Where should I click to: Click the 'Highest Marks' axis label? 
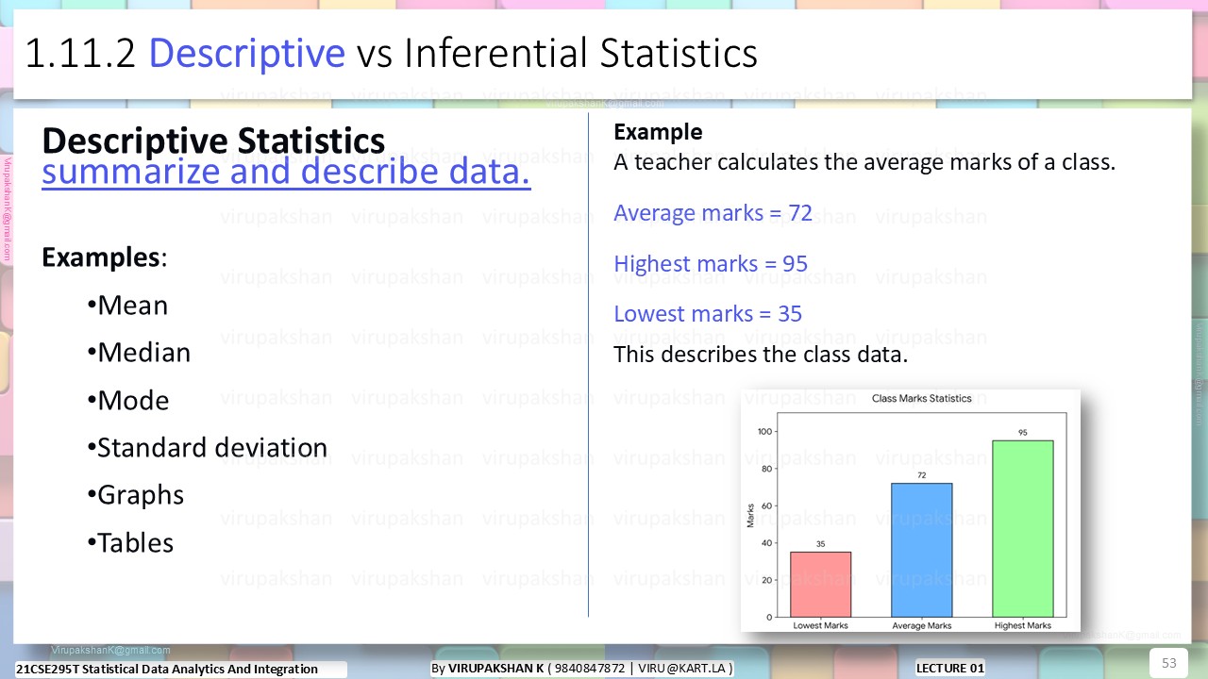click(x=1022, y=626)
